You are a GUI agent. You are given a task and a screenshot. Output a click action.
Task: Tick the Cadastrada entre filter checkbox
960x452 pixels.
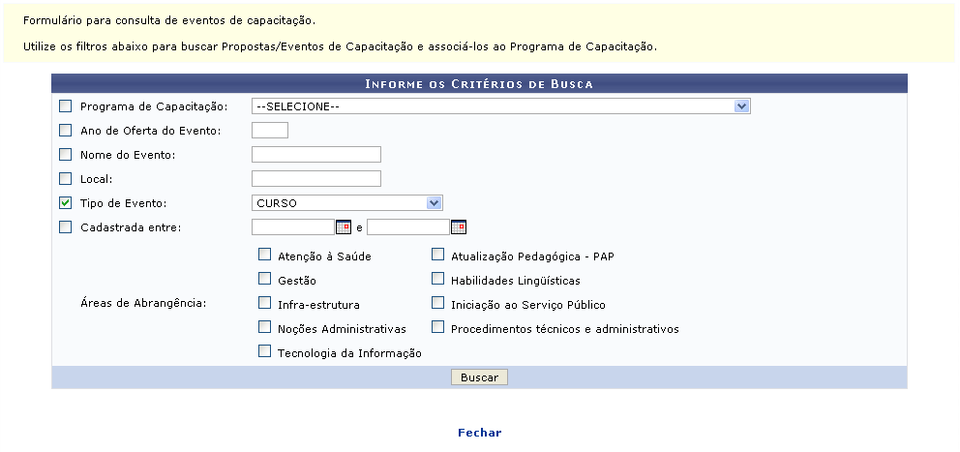(66, 227)
